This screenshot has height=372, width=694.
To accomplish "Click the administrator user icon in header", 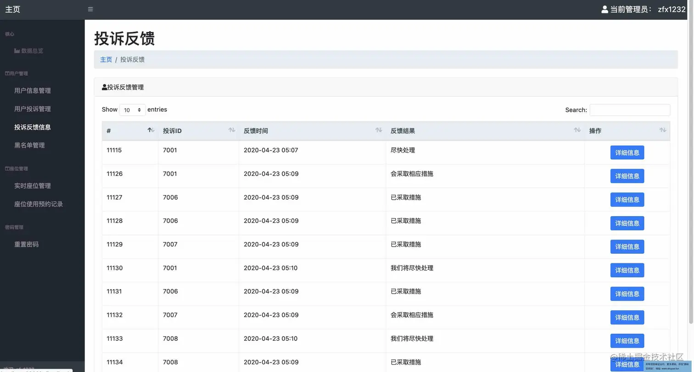I will point(604,9).
